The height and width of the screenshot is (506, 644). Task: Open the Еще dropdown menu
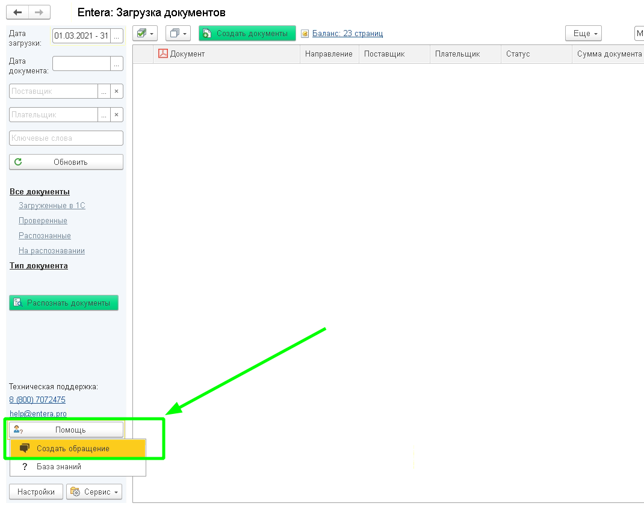click(583, 33)
